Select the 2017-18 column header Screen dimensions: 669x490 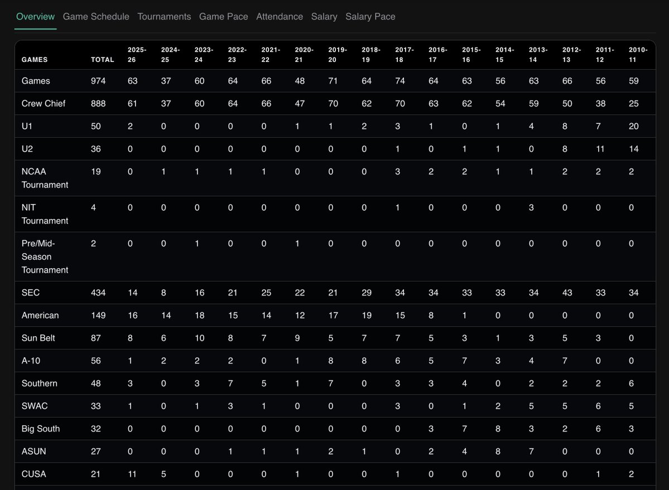[405, 55]
